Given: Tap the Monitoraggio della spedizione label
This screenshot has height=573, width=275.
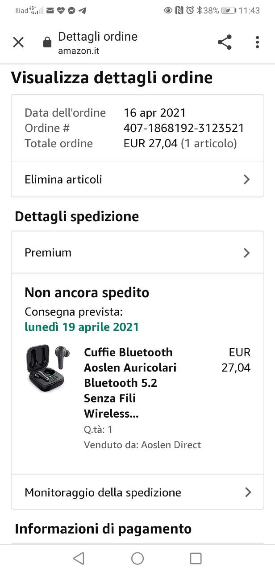Looking at the screenshot, I should (103, 492).
